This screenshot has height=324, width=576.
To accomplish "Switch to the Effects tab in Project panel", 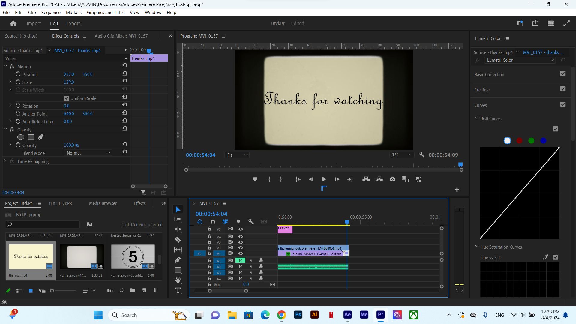I will (139, 203).
